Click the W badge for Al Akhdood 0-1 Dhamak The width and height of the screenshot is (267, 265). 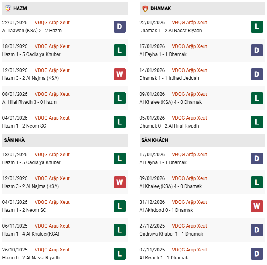[257, 206]
